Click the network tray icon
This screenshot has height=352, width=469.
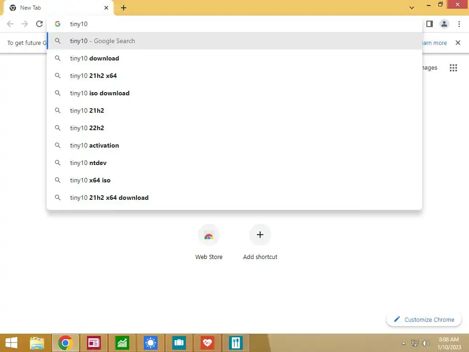click(x=415, y=343)
